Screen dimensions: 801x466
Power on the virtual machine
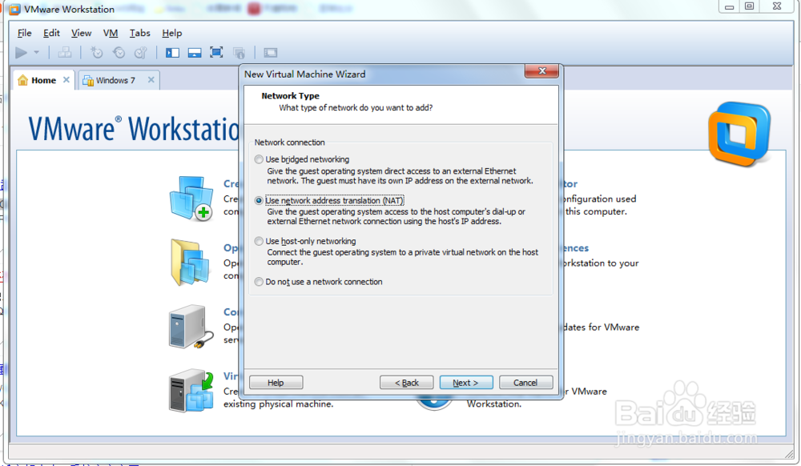coord(20,52)
